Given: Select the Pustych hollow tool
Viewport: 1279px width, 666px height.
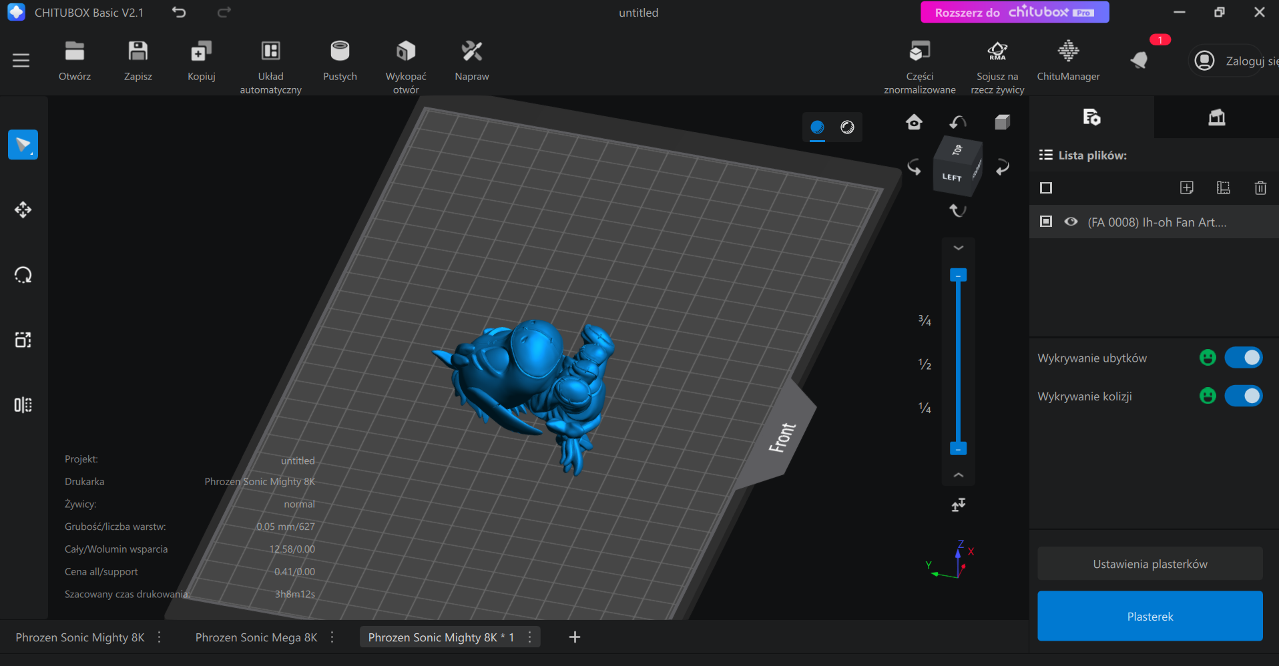Looking at the screenshot, I should pos(340,61).
